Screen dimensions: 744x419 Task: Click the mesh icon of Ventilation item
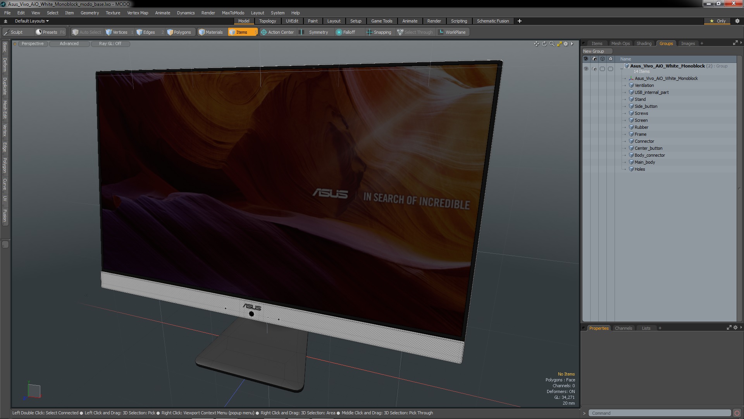pos(631,85)
